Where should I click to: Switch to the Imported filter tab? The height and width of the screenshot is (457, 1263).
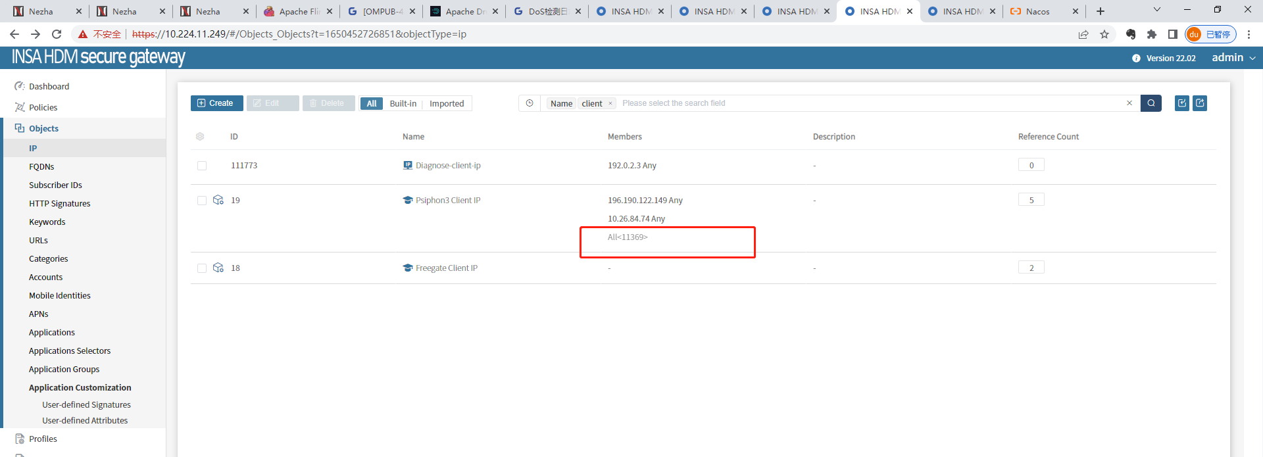point(447,104)
